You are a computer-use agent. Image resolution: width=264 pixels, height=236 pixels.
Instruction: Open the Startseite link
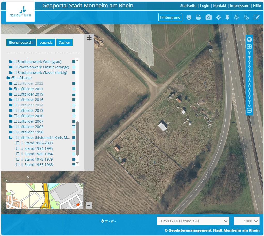click(188, 6)
